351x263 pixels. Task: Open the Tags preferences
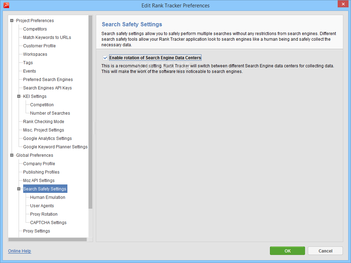tap(28, 63)
